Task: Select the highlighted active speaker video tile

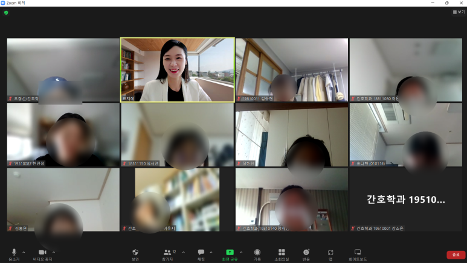Action: [178, 70]
